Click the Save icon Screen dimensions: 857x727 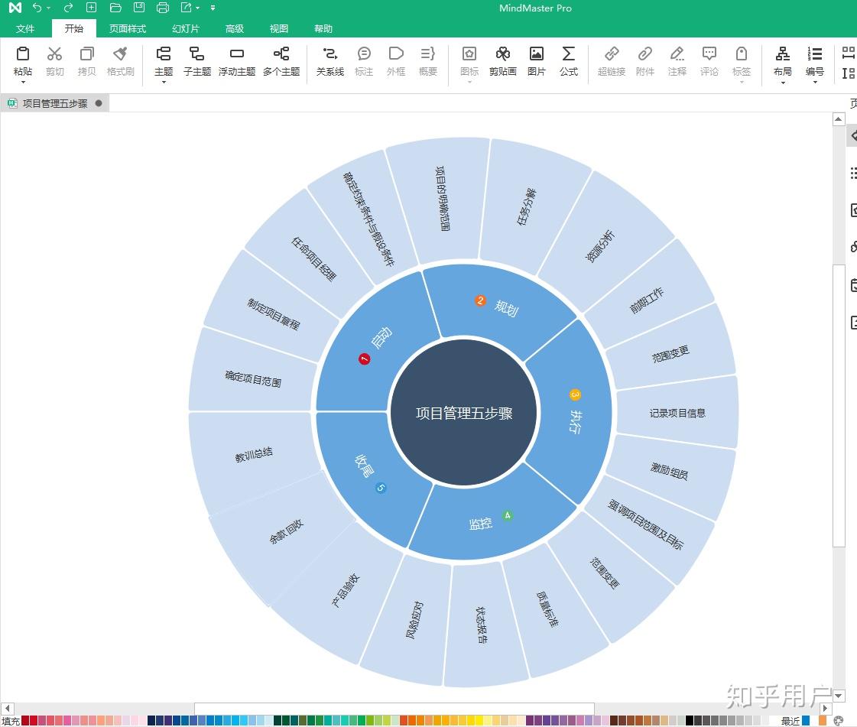[x=139, y=8]
